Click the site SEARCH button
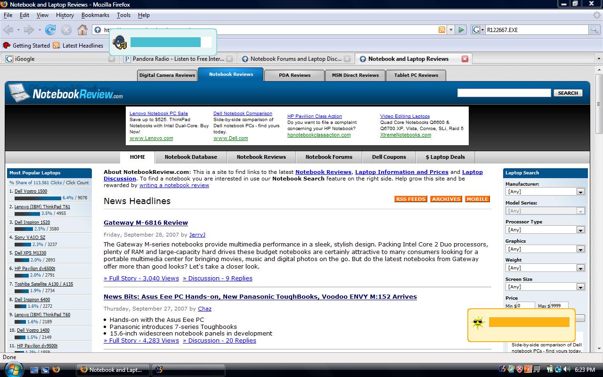This screenshot has height=377, width=603. [568, 93]
